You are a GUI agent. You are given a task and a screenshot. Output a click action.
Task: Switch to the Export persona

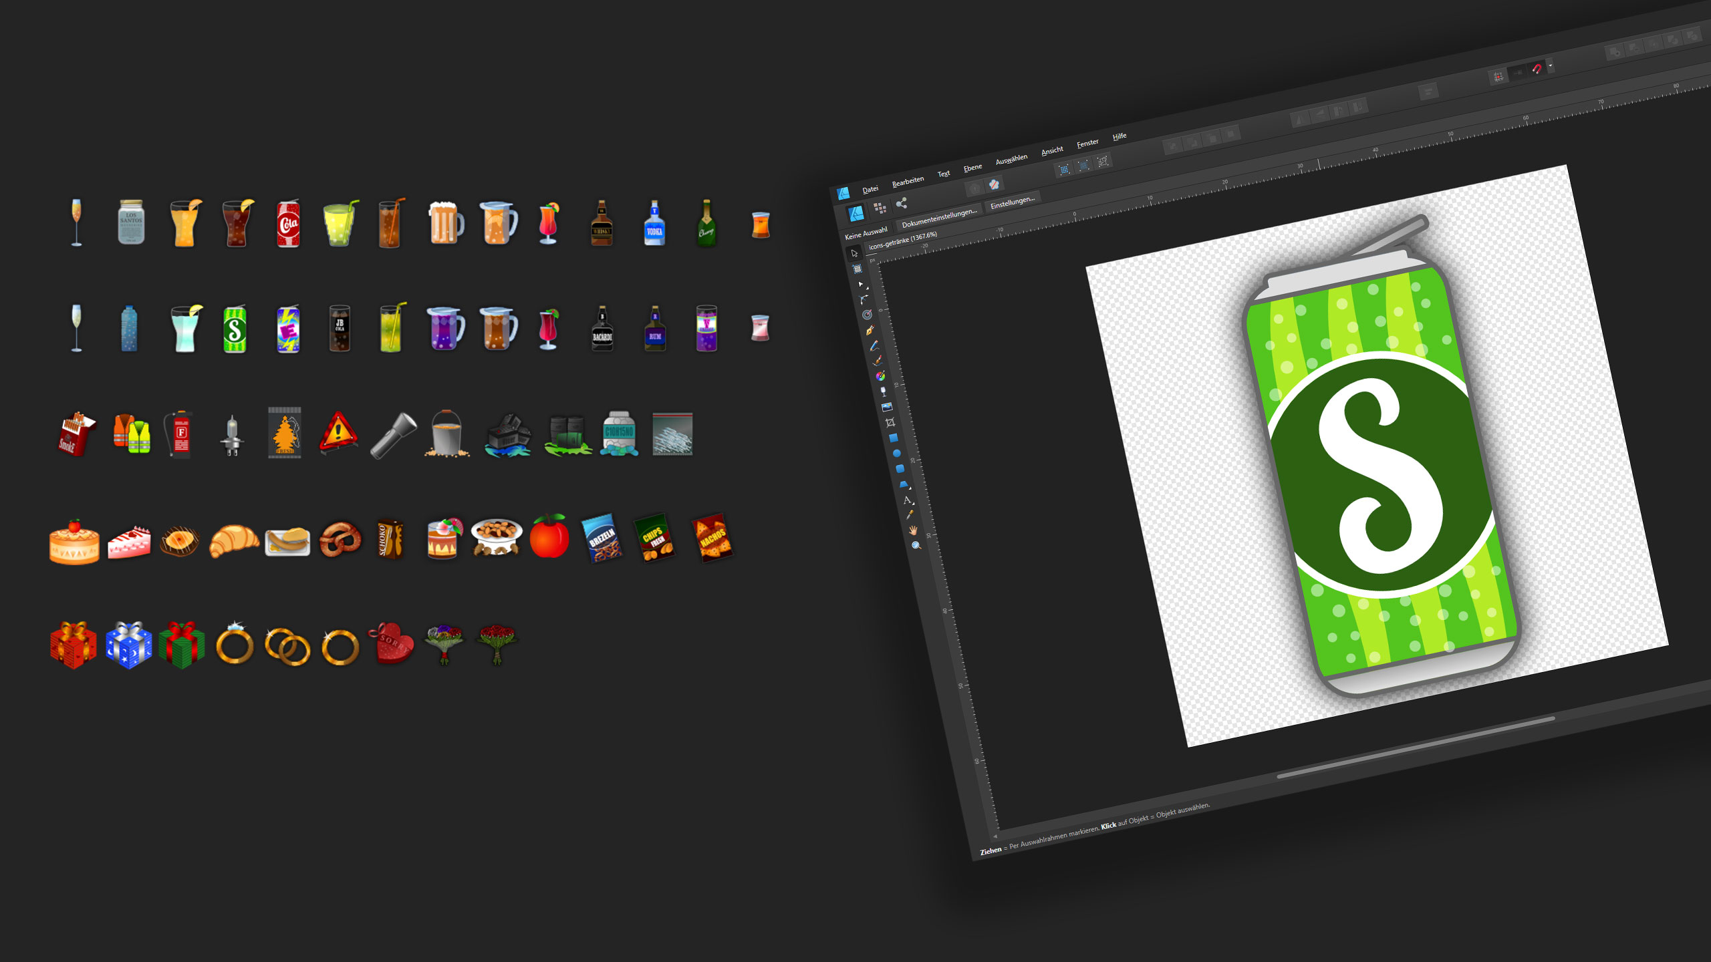(x=902, y=204)
